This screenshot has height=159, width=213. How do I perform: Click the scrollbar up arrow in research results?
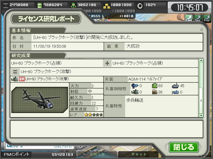[201, 60]
